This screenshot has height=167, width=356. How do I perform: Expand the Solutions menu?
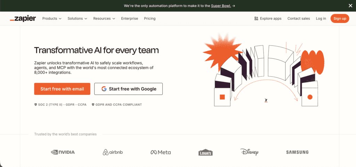click(77, 19)
